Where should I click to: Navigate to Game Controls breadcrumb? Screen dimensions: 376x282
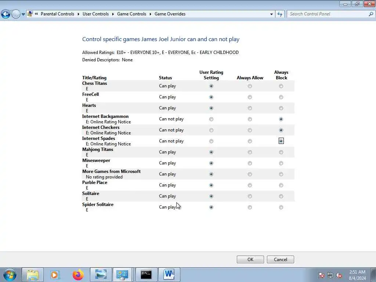pos(132,14)
